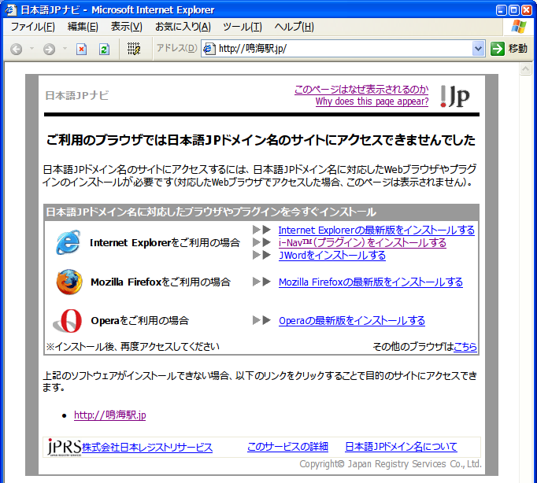Click the address bar URL field
The image size is (537, 483).
coord(343,49)
